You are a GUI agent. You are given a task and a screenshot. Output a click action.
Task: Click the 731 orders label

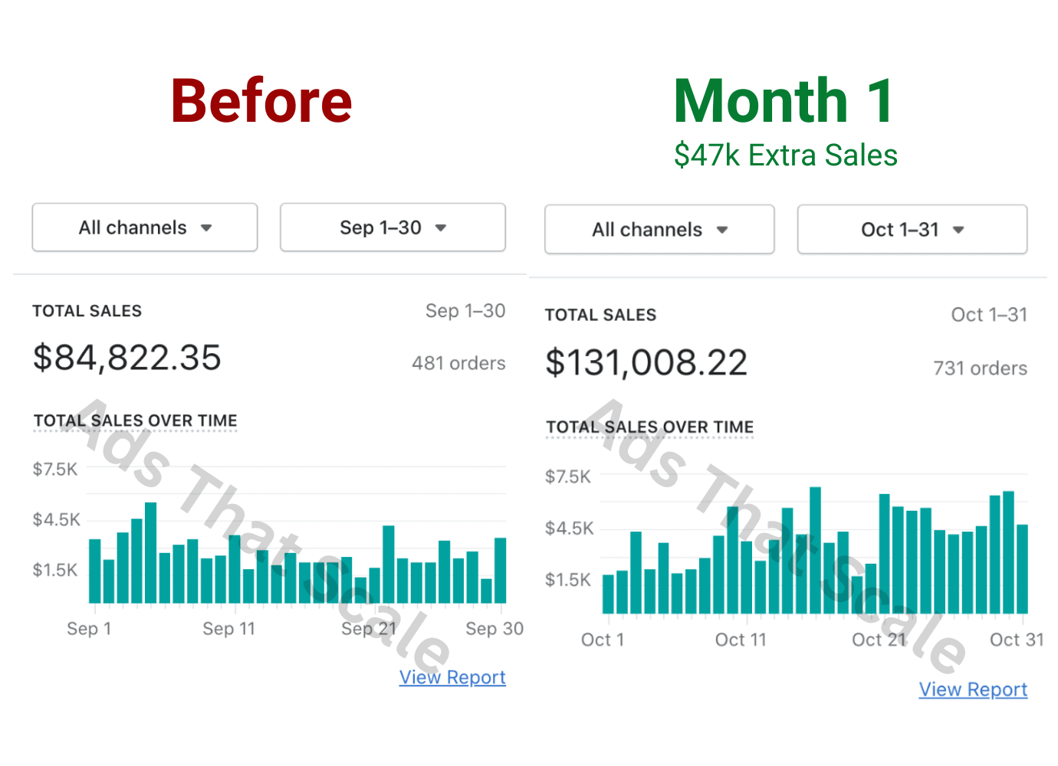[980, 368]
